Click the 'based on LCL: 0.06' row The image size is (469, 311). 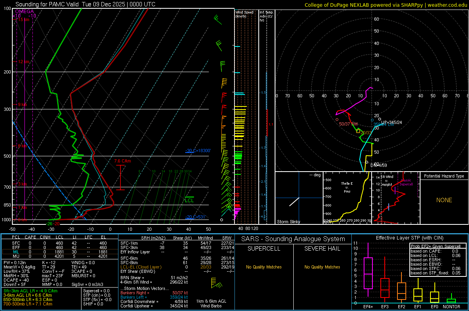click(436, 255)
